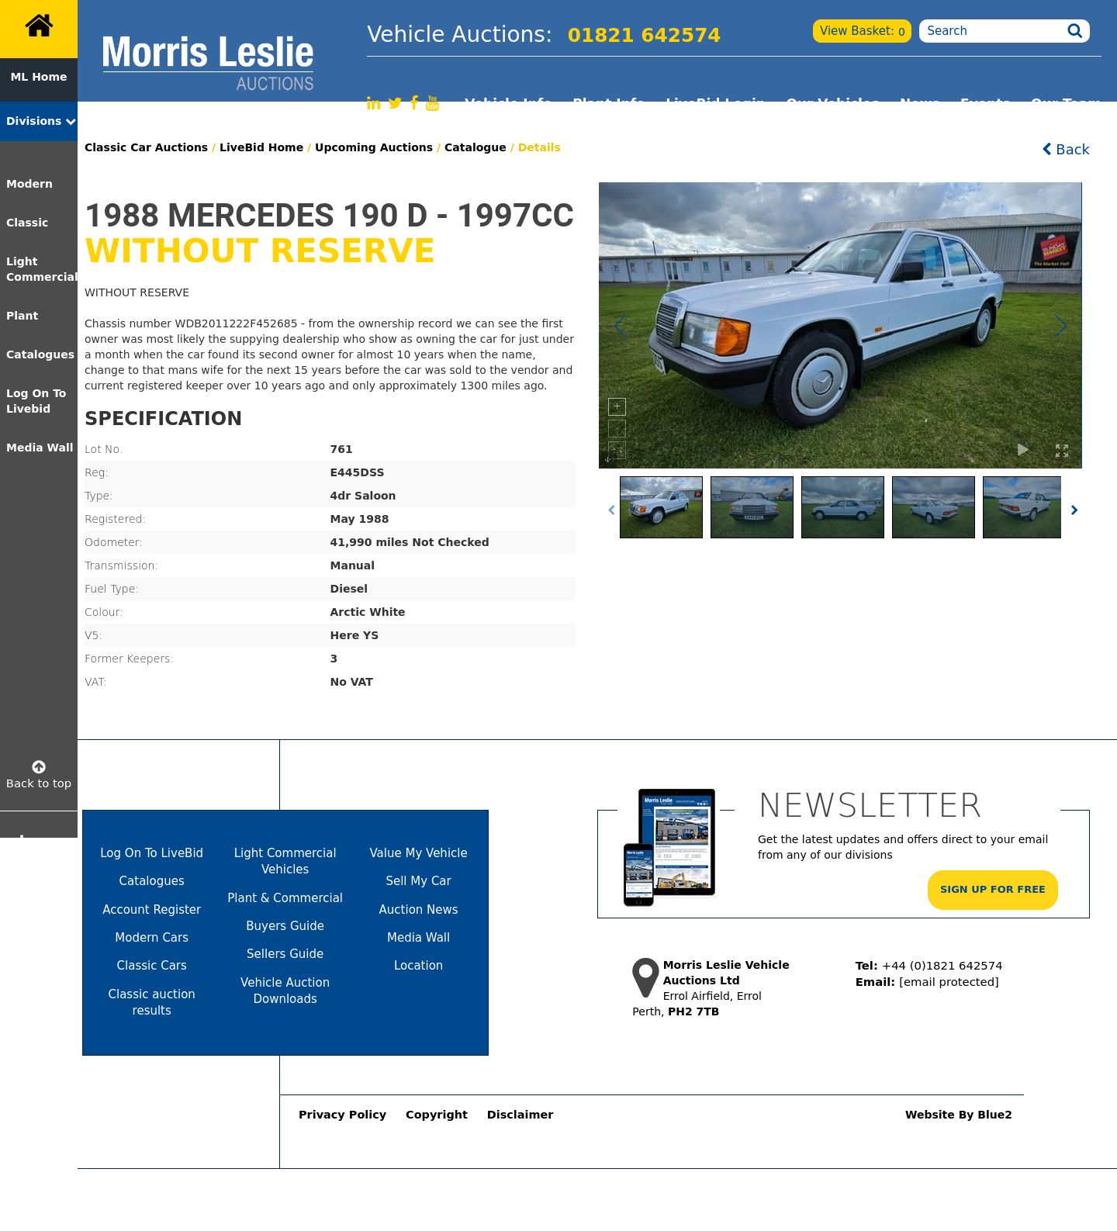Viewport: 1117px width, 1231px height.
Task: Open Sellers Guide link
Action: pos(285,954)
